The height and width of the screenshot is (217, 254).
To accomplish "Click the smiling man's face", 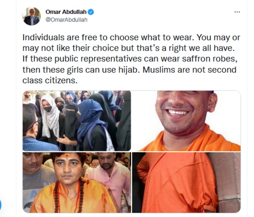I will 183,111.
